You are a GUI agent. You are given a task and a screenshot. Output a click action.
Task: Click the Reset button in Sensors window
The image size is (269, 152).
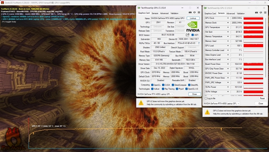[x=262, y=98]
